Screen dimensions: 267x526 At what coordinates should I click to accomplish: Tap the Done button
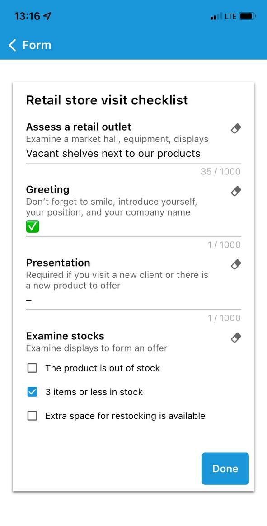(225, 469)
